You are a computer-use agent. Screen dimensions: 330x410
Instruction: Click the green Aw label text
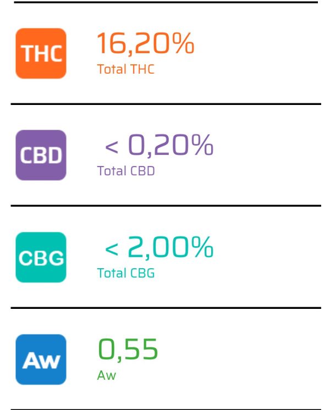(x=107, y=375)
